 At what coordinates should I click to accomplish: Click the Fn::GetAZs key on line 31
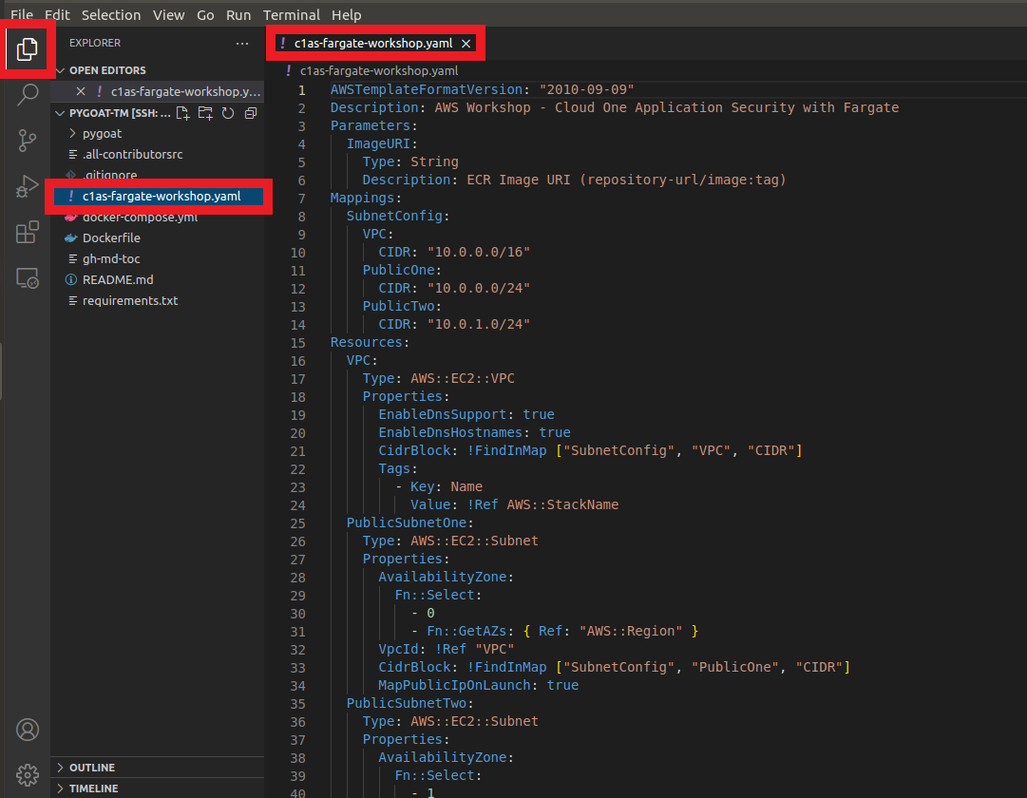[466, 631]
